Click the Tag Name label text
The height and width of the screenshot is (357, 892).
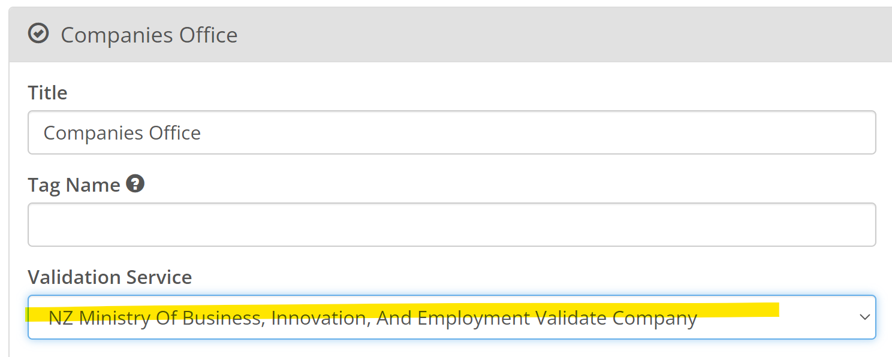click(74, 185)
